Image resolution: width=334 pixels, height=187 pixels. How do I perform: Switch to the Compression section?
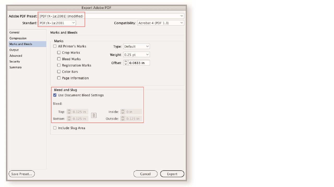[18, 38]
